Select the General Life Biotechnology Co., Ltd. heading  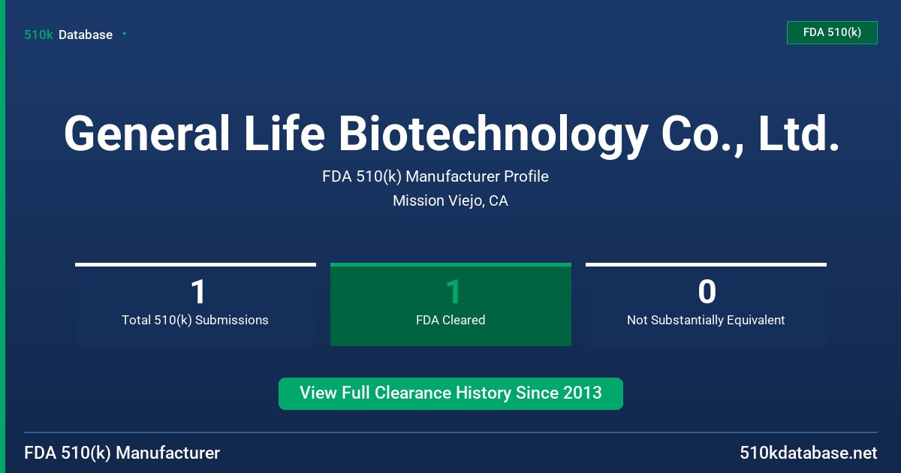coord(450,134)
